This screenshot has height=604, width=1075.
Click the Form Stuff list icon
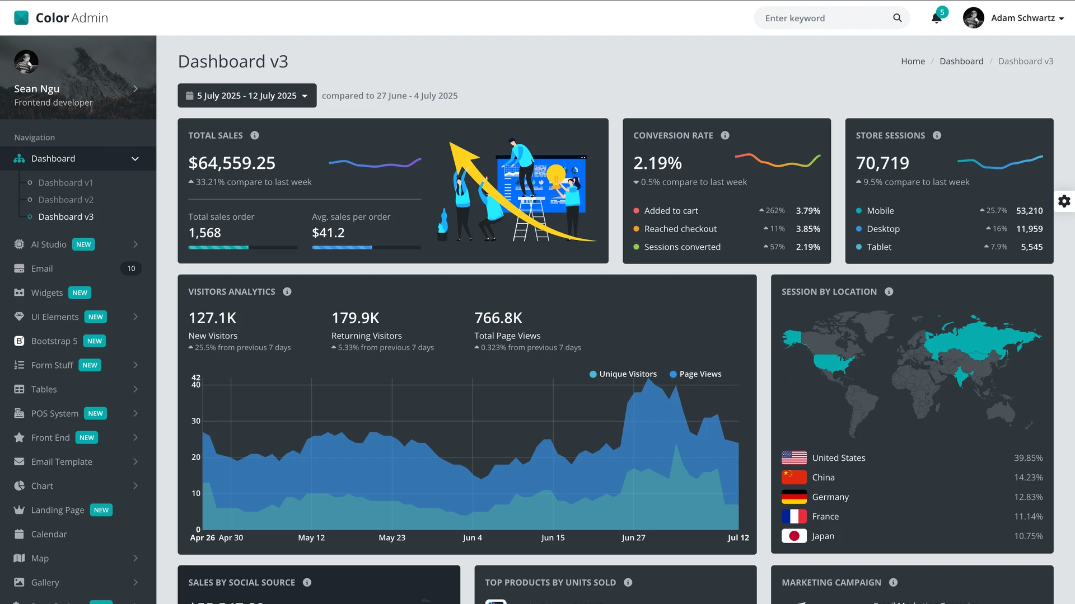coord(19,365)
